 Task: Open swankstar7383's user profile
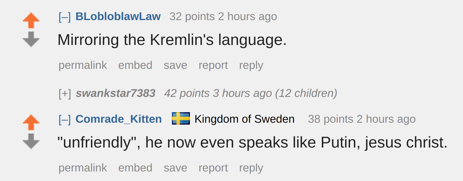tap(116, 93)
